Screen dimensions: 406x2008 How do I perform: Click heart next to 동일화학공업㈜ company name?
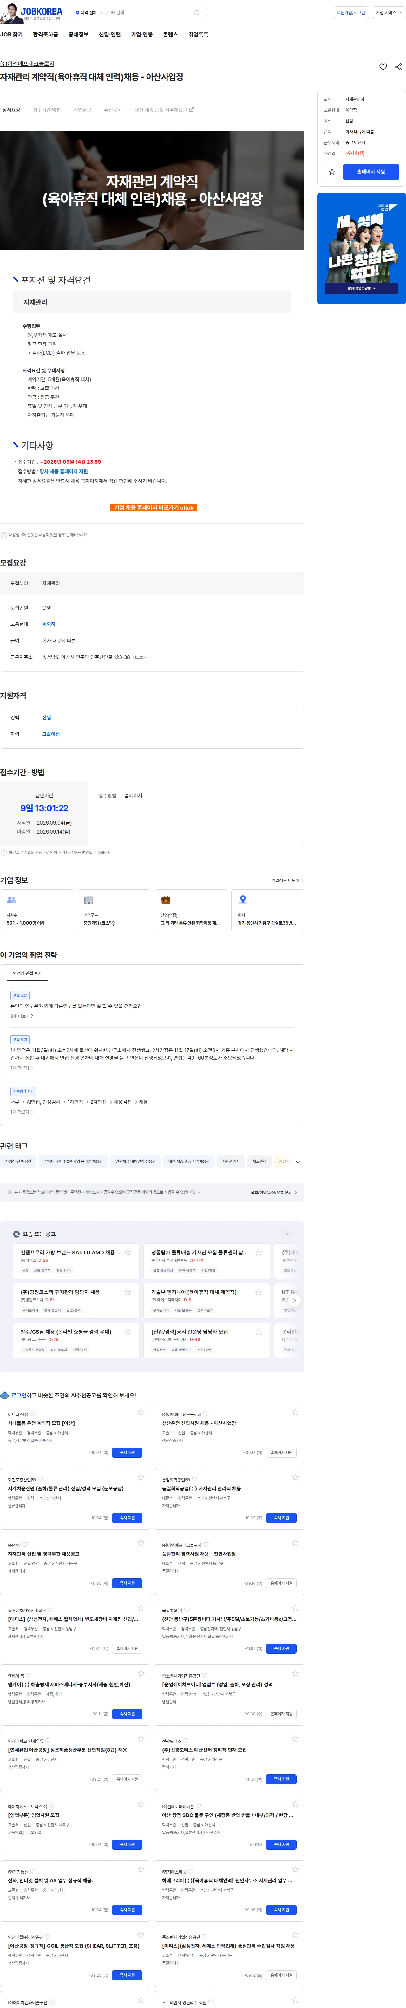(x=194, y=1480)
